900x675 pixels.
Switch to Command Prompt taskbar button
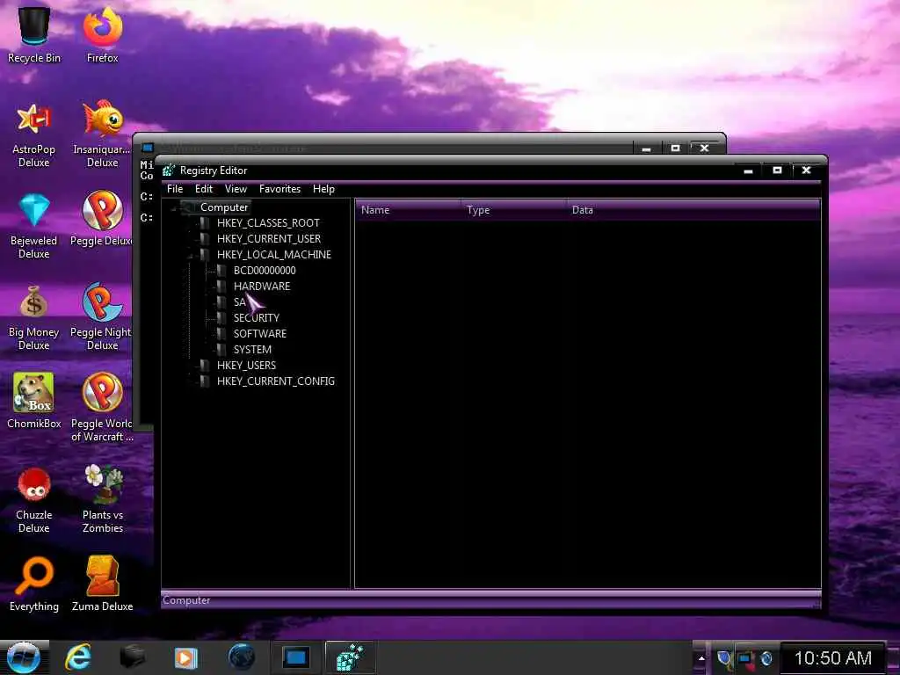coord(296,657)
